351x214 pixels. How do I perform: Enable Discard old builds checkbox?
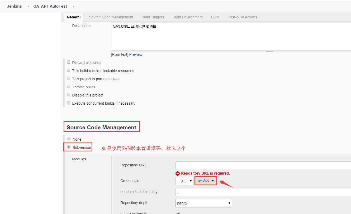[69, 62]
